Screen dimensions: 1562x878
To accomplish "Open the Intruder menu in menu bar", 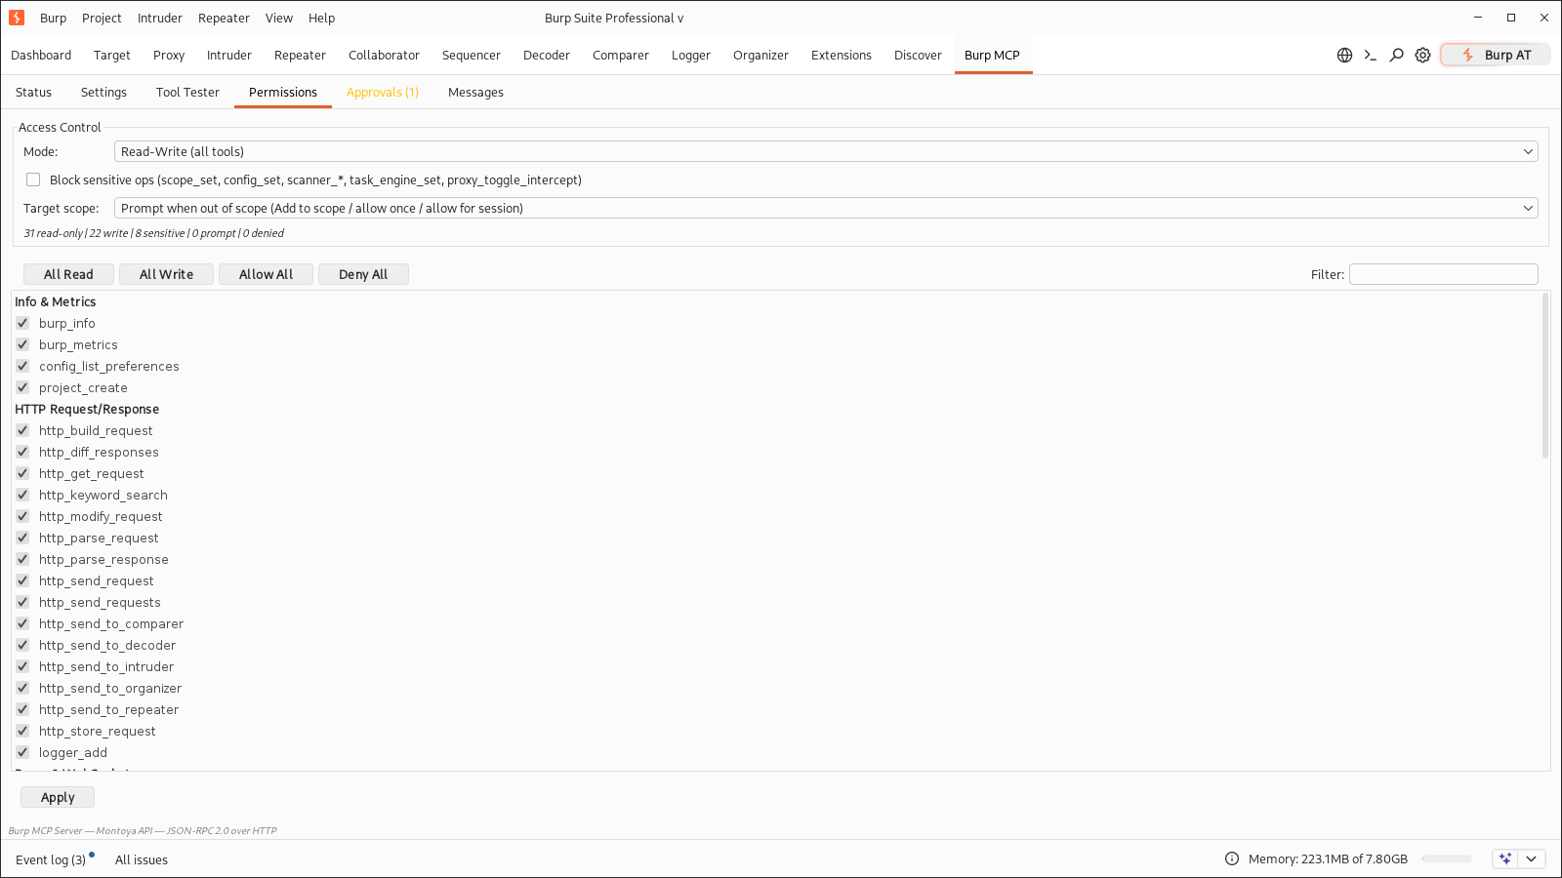I will click(x=160, y=18).
